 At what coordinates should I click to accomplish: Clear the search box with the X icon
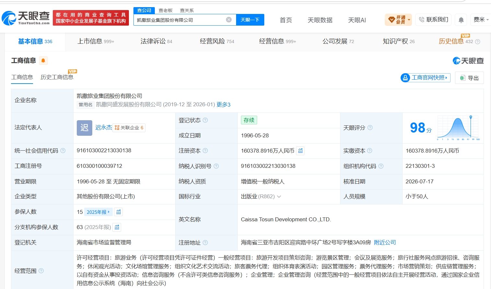[x=229, y=20]
